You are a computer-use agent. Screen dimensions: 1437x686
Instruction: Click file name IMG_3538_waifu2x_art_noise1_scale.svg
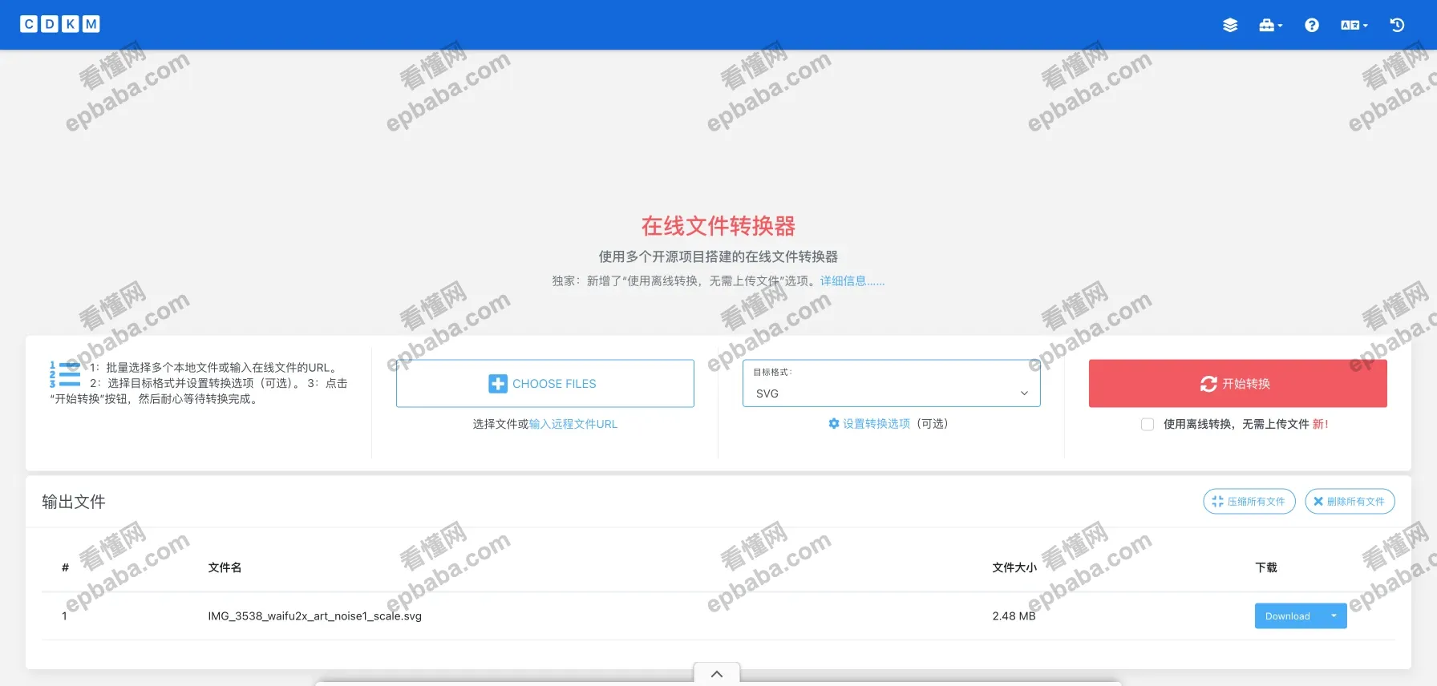click(315, 615)
